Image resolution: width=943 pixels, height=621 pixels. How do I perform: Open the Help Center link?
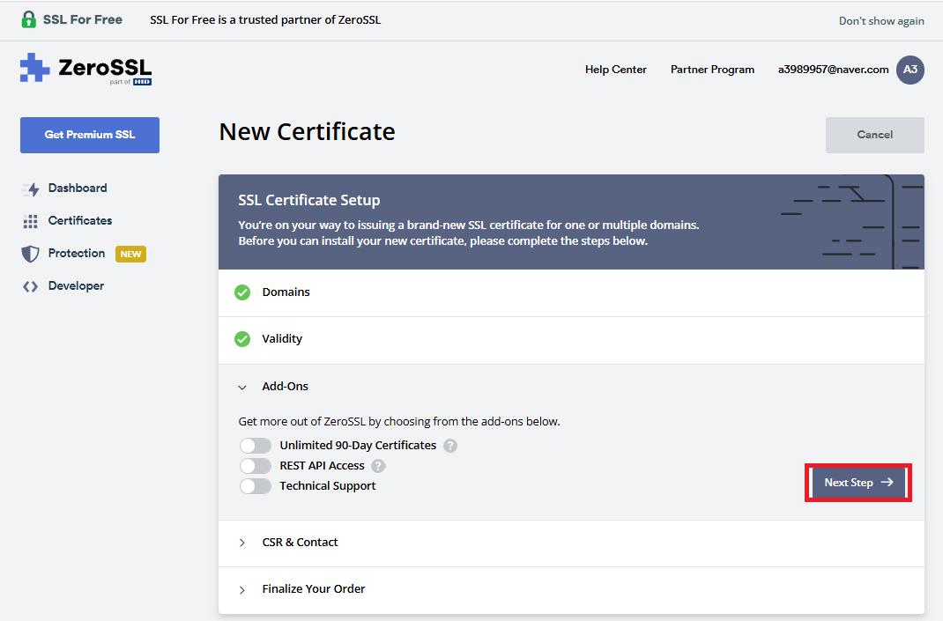616,70
